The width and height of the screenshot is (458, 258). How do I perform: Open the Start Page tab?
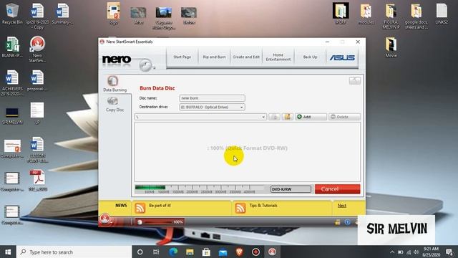182,57
